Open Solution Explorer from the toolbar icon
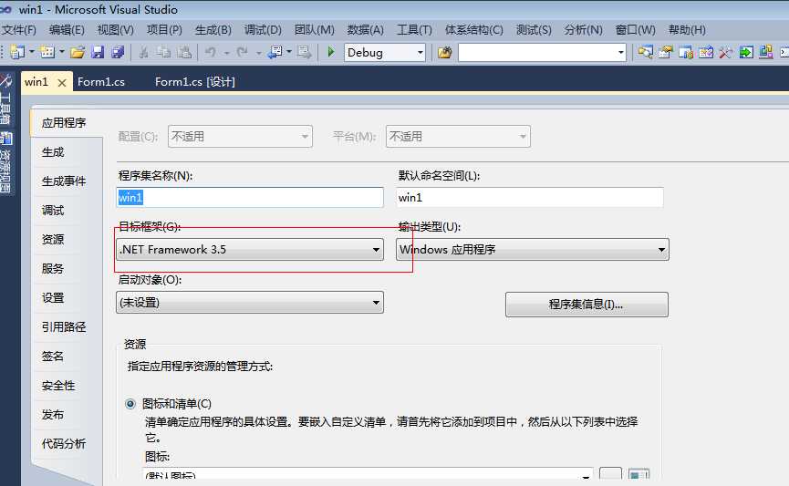Viewport: 789px width, 486px height. point(646,52)
